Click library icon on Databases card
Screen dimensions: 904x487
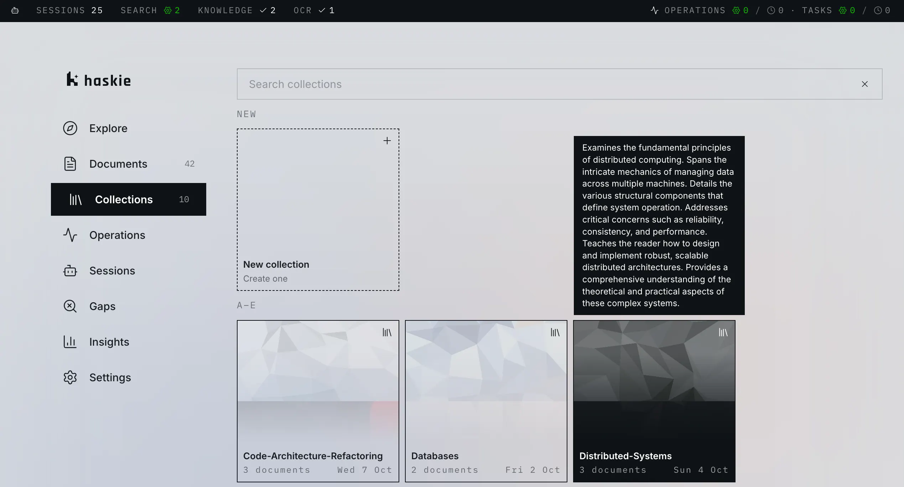(x=555, y=332)
